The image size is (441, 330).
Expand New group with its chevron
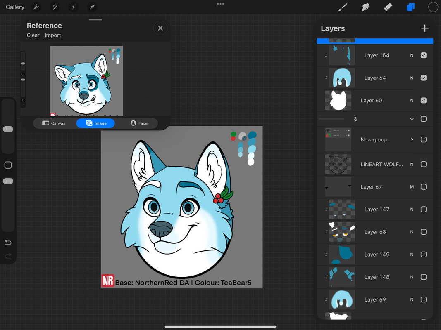click(x=412, y=139)
